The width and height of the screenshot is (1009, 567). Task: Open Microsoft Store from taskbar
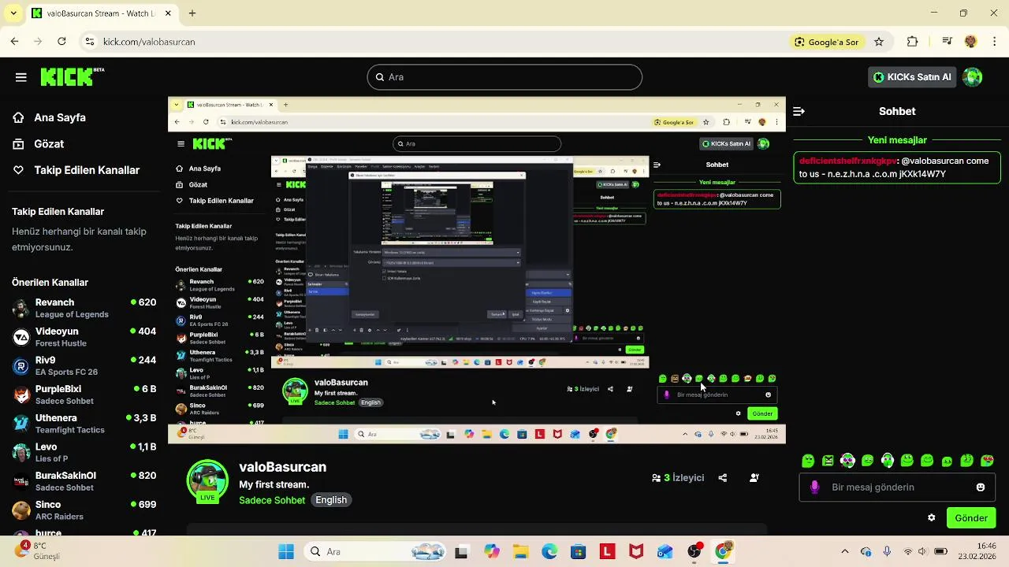579,552
